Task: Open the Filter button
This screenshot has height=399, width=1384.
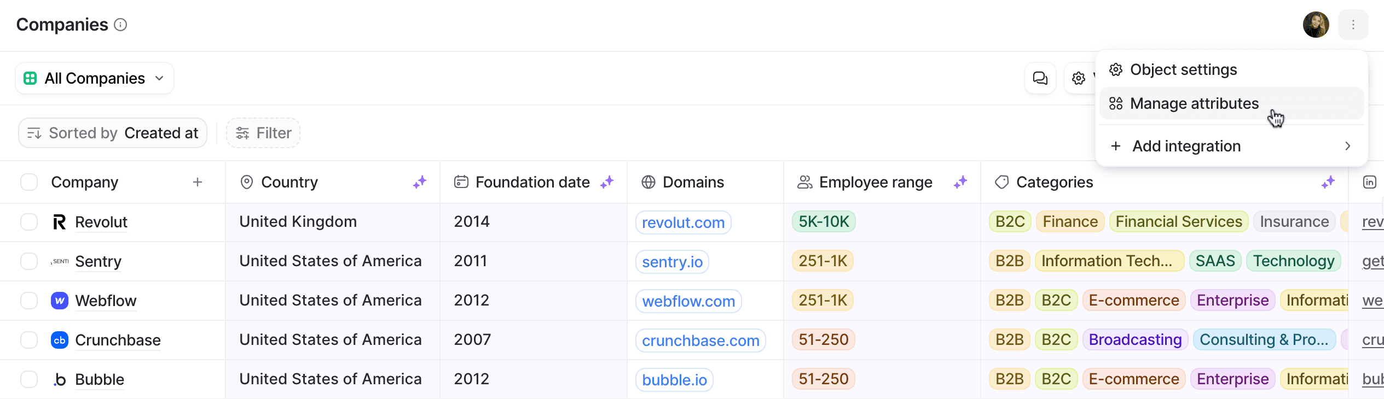Action: click(263, 133)
